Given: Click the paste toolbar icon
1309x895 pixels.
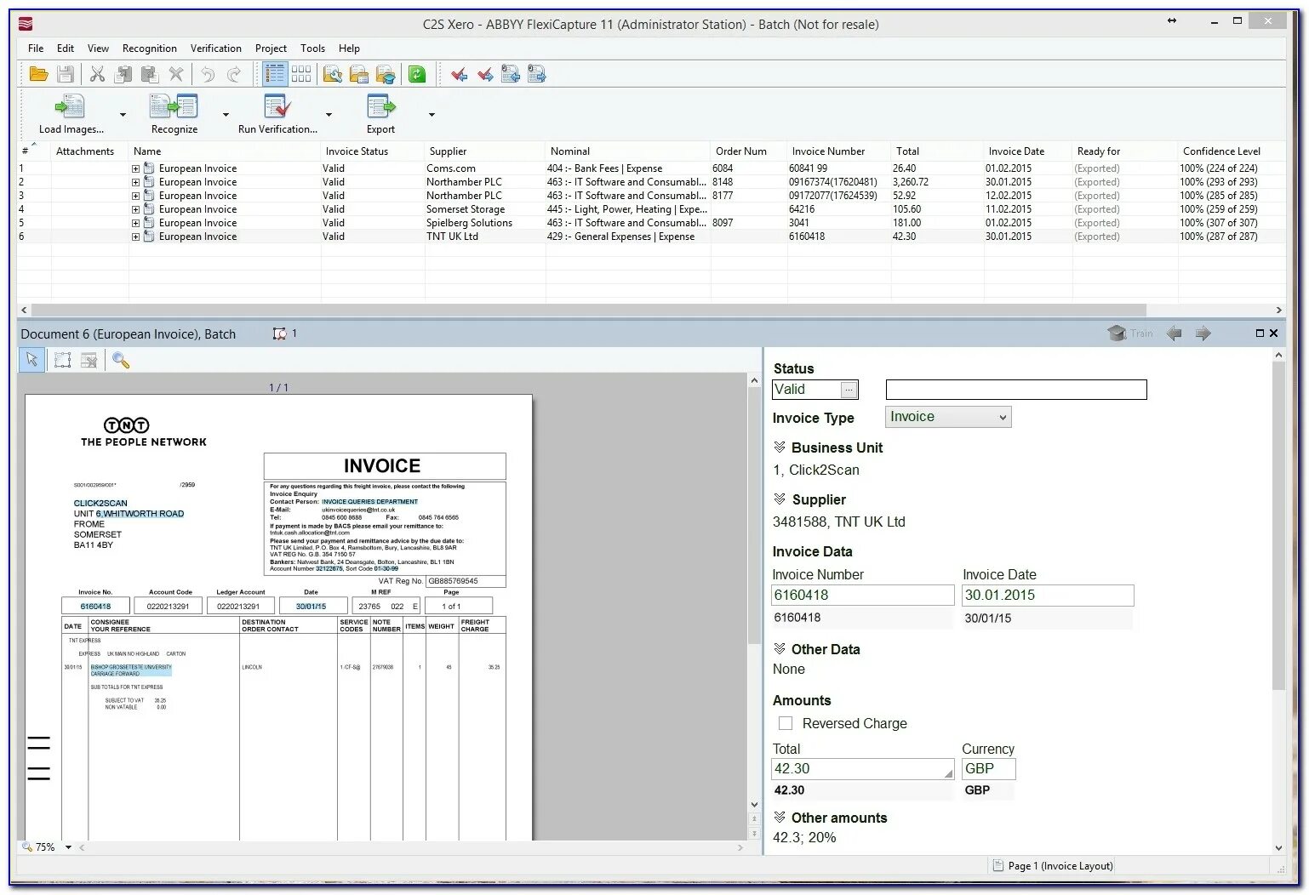Looking at the screenshot, I should [150, 75].
